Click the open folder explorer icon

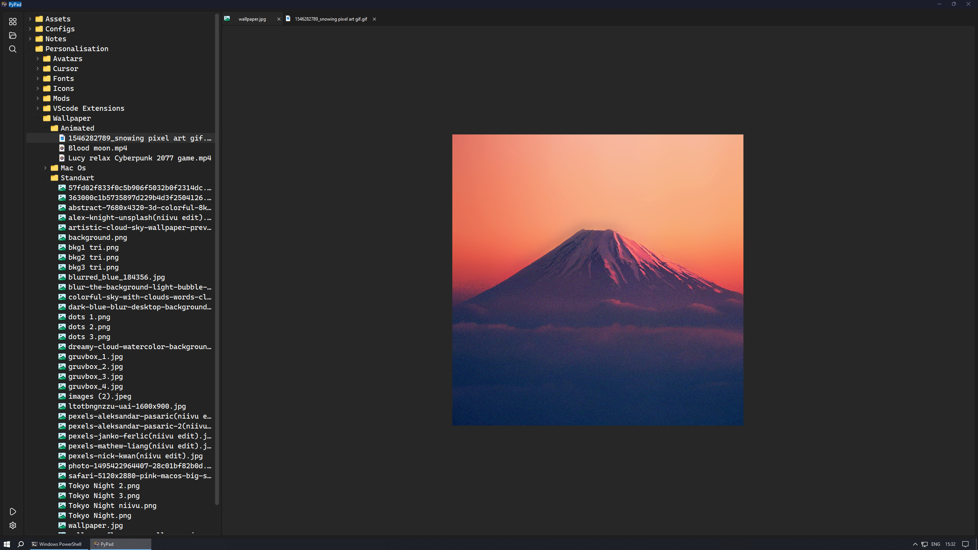pos(13,35)
